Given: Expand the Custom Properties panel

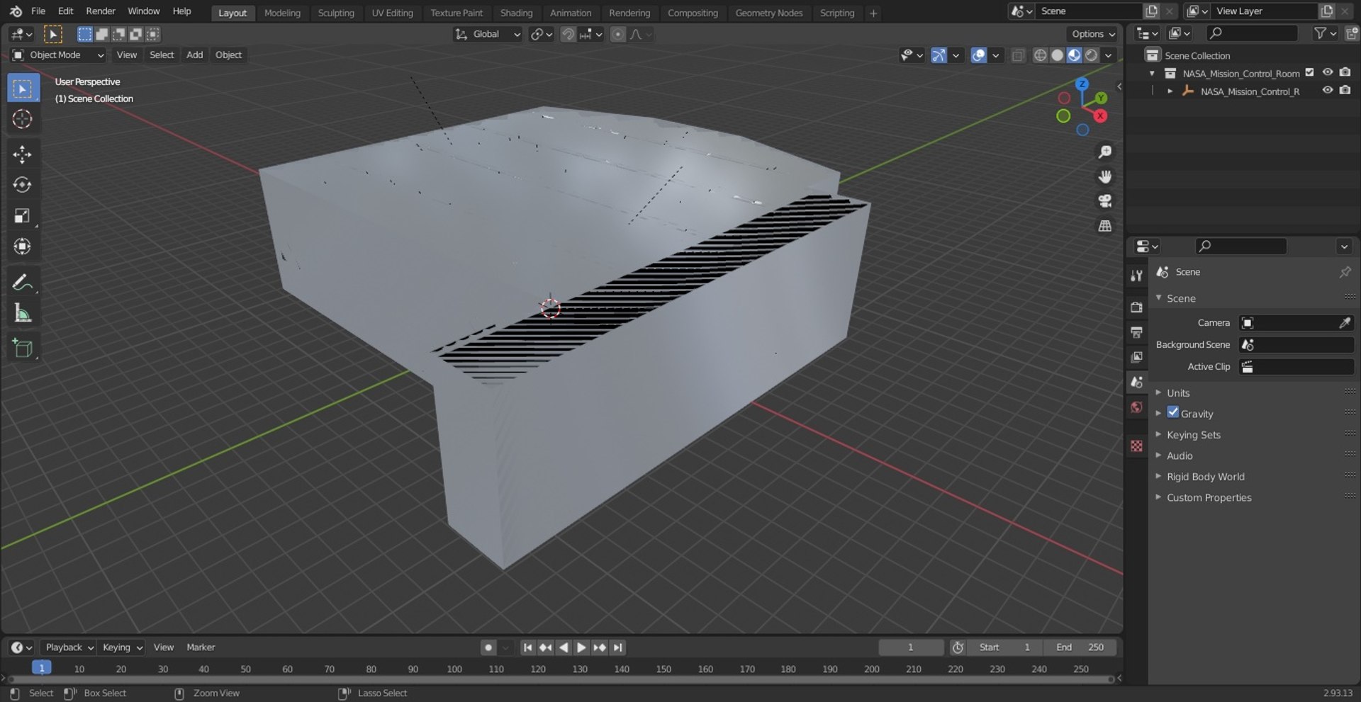Looking at the screenshot, I should [1209, 498].
